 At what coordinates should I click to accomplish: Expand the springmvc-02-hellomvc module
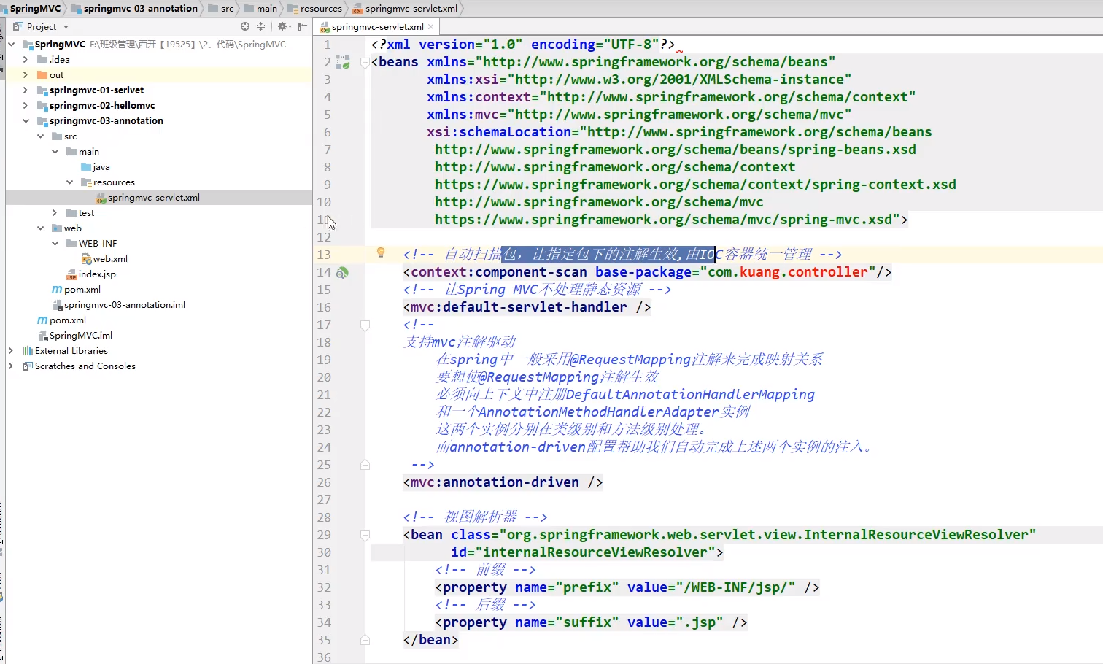(26, 106)
